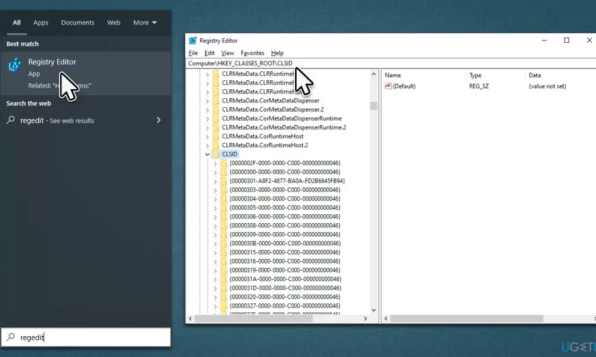Viewport: 596px width, 357px height.
Task: Select key {00000315-0000-0000-C000-000000000046}
Action: coord(285,252)
